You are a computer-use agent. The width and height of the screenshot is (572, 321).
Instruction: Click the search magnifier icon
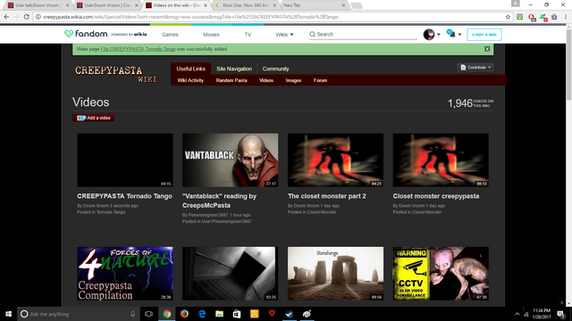pos(312,34)
